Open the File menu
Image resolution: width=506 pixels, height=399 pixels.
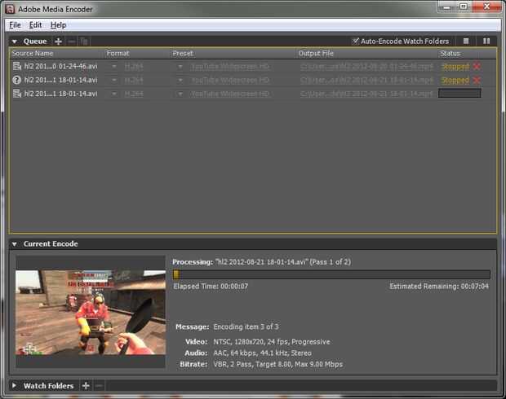coord(15,25)
